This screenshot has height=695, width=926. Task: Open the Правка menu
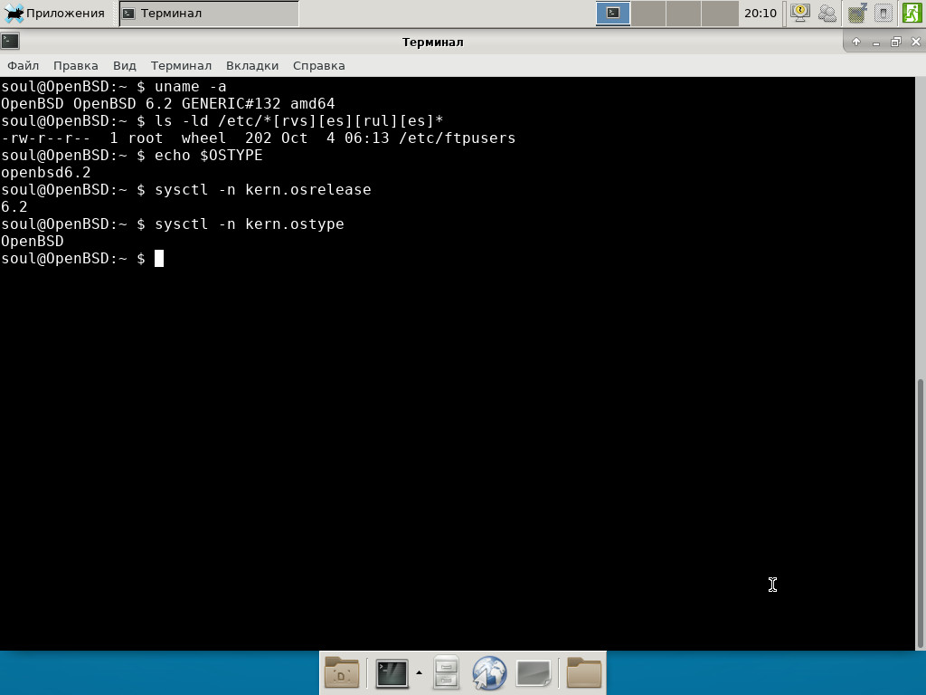tap(76, 65)
